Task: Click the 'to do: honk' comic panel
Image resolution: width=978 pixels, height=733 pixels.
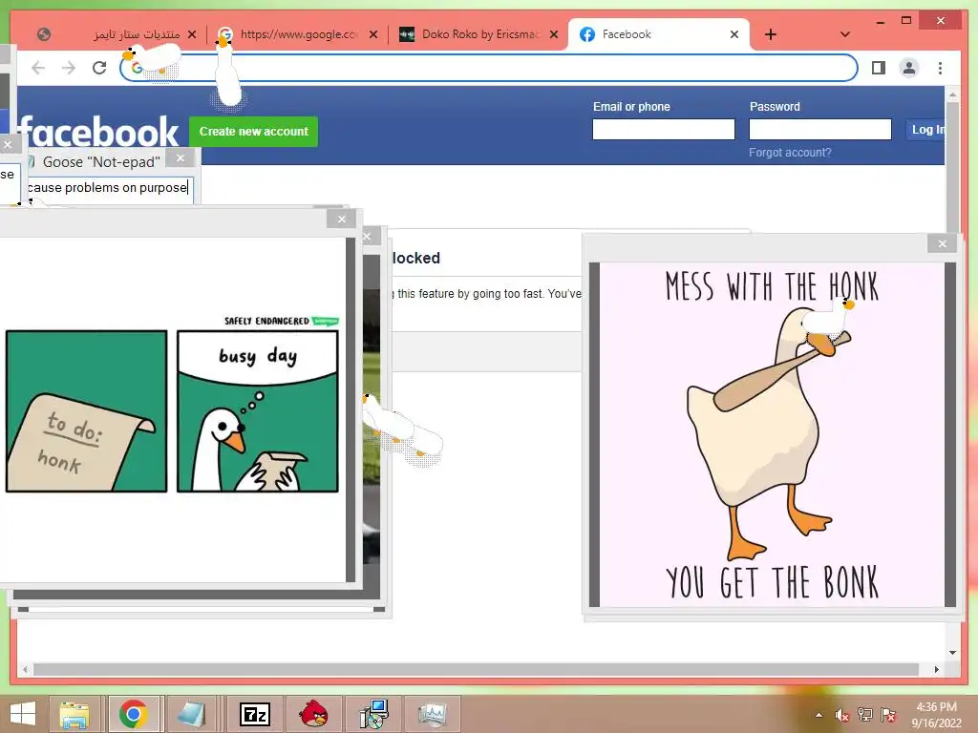Action: (87, 411)
